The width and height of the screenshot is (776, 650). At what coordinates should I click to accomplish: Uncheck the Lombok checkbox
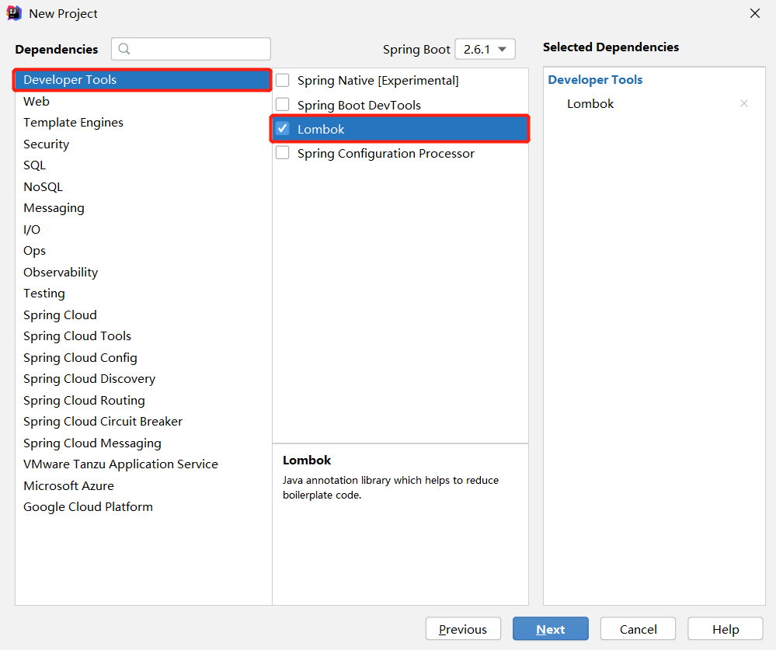click(x=283, y=129)
